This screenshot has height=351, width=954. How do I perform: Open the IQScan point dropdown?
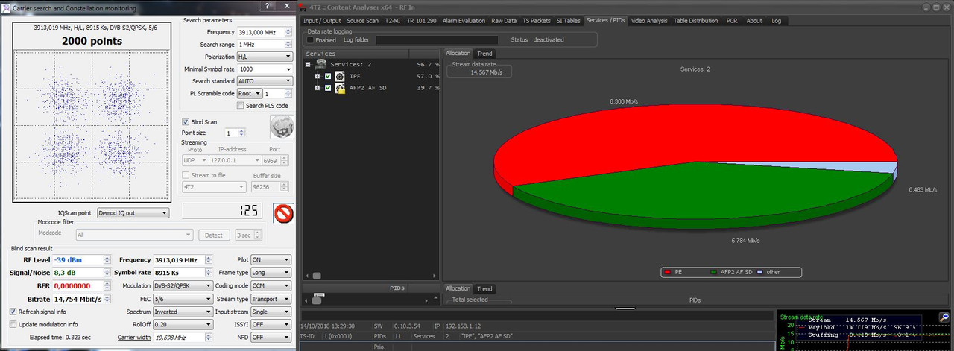tap(133, 212)
